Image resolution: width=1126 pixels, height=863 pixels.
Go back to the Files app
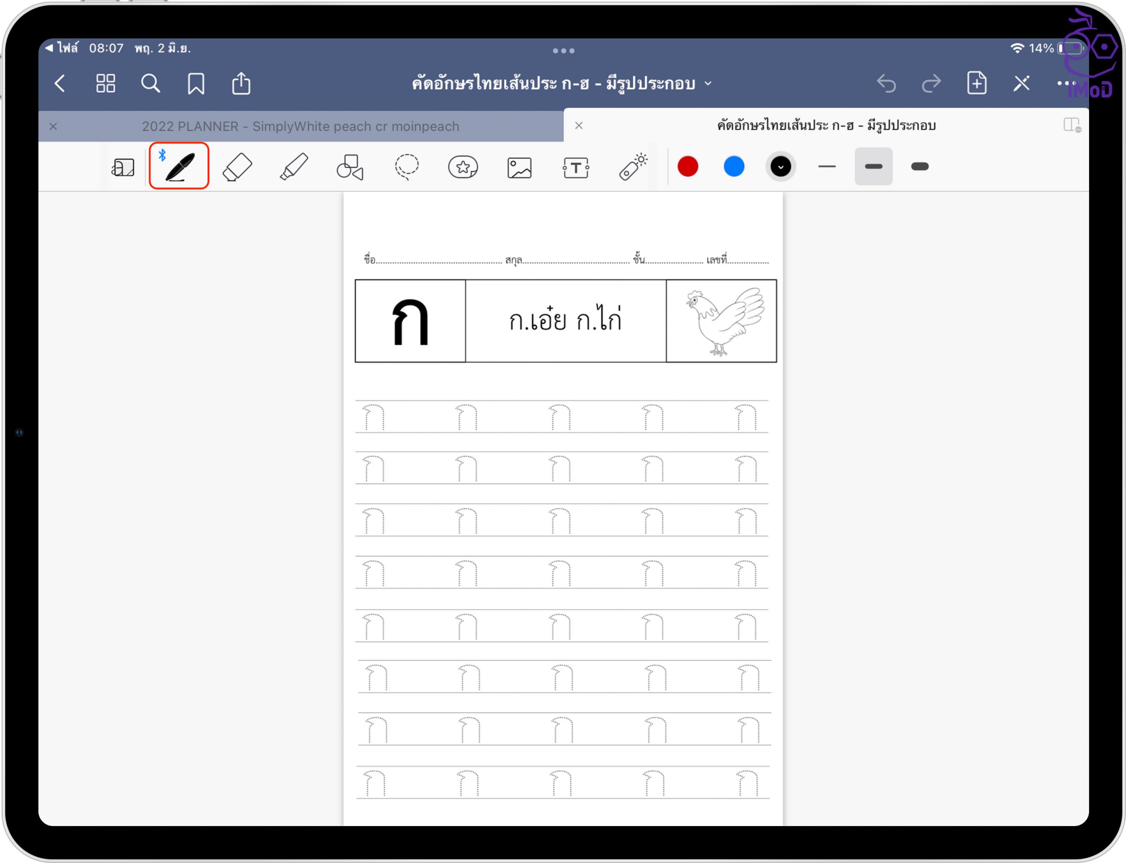[62, 48]
